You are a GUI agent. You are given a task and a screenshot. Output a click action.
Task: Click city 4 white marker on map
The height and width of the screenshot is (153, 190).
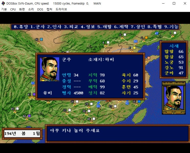click(x=108, y=42)
